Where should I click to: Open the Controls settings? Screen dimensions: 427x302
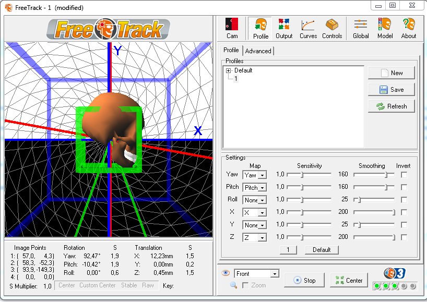click(332, 28)
